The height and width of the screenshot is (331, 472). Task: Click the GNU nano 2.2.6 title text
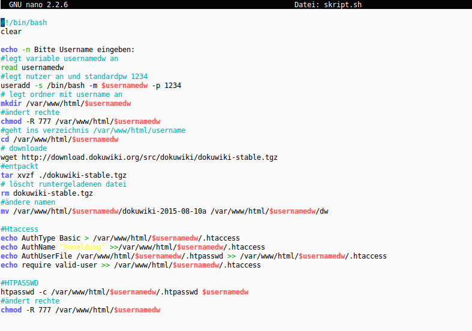coord(38,5)
